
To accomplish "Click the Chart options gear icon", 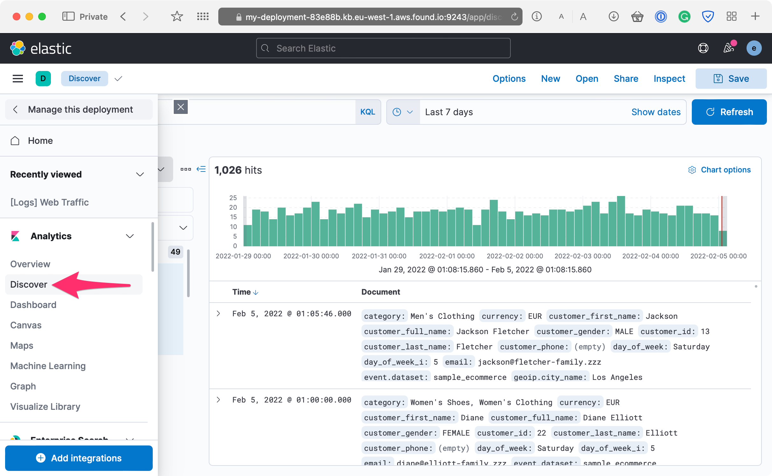I will (692, 170).
